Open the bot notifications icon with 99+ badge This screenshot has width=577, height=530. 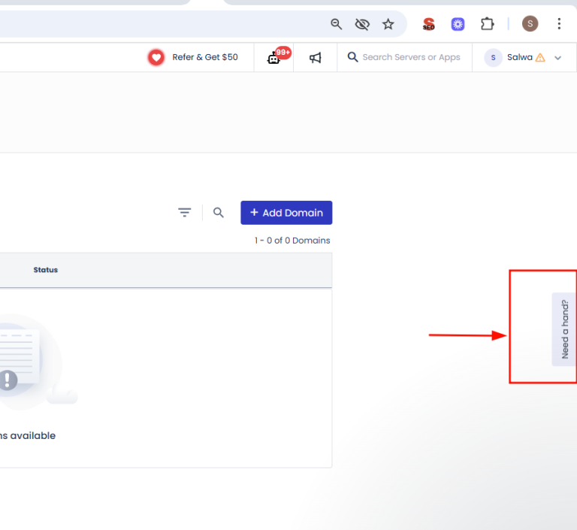(x=275, y=57)
